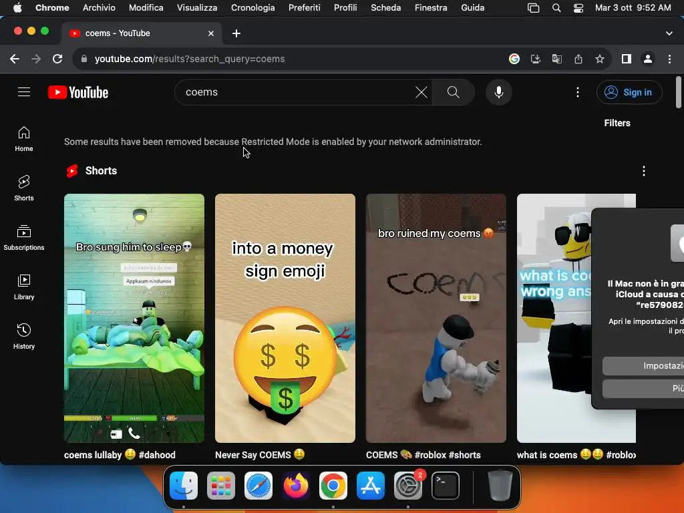Screen dimensions: 684x513
Task: Open the Scheda menu
Action: (385, 7)
